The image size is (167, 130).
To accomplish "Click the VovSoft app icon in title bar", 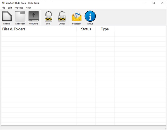I will (x=3, y=3).
